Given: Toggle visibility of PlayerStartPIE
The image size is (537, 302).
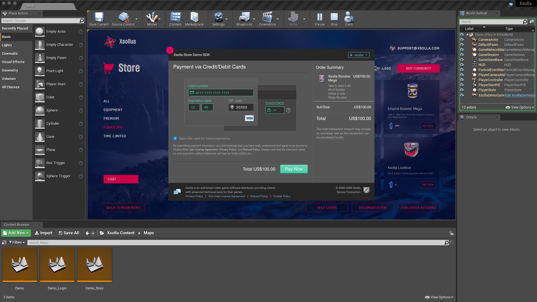Looking at the screenshot, I should click(462, 85).
